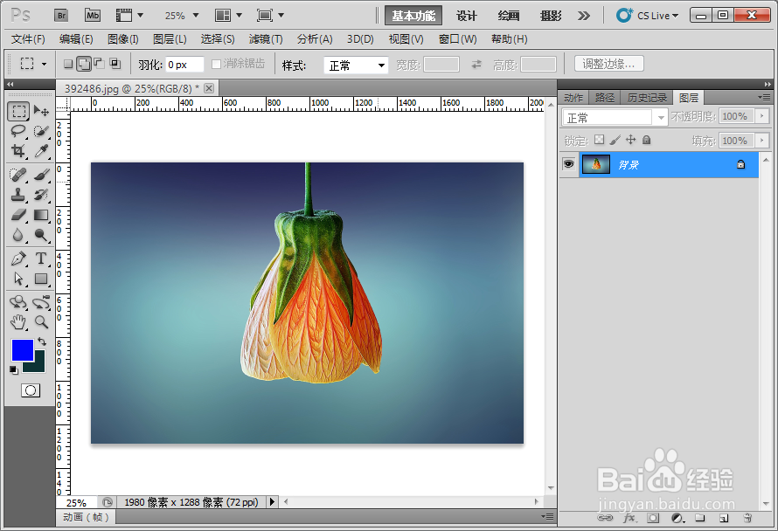The width and height of the screenshot is (778, 531).
Task: Click the delete layer trash icon
Action: coord(747,518)
